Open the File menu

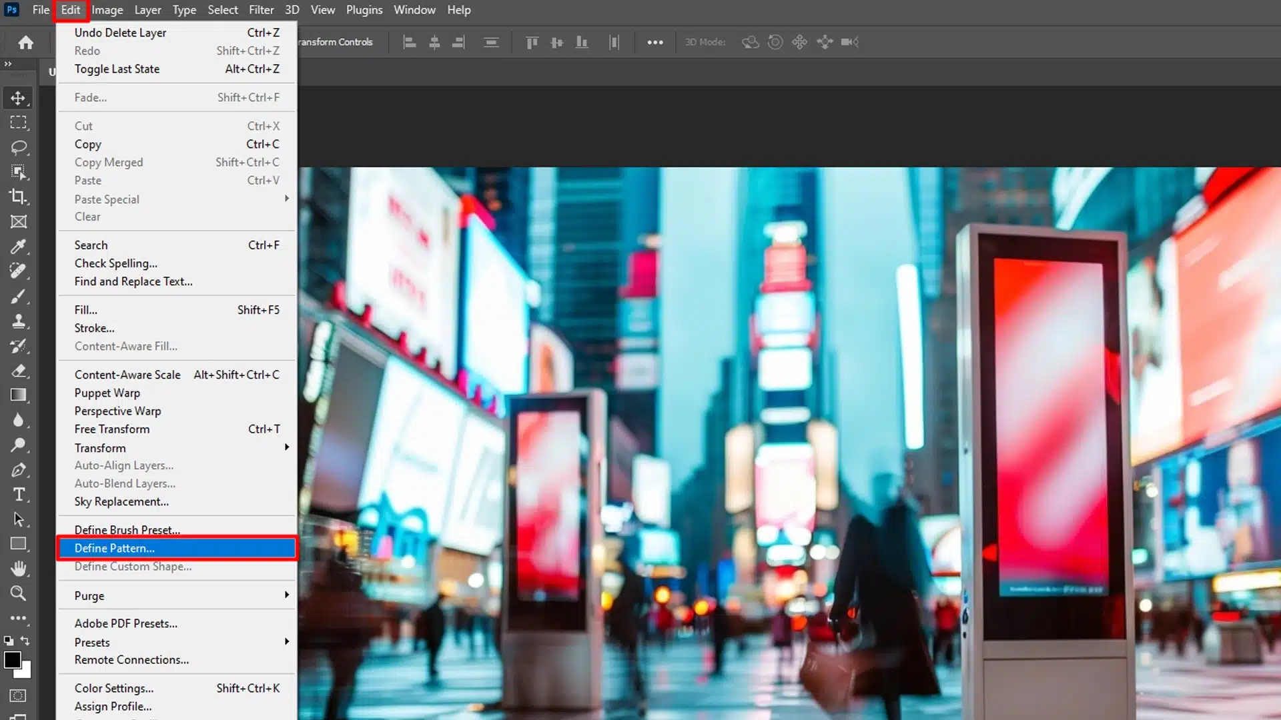coord(41,10)
